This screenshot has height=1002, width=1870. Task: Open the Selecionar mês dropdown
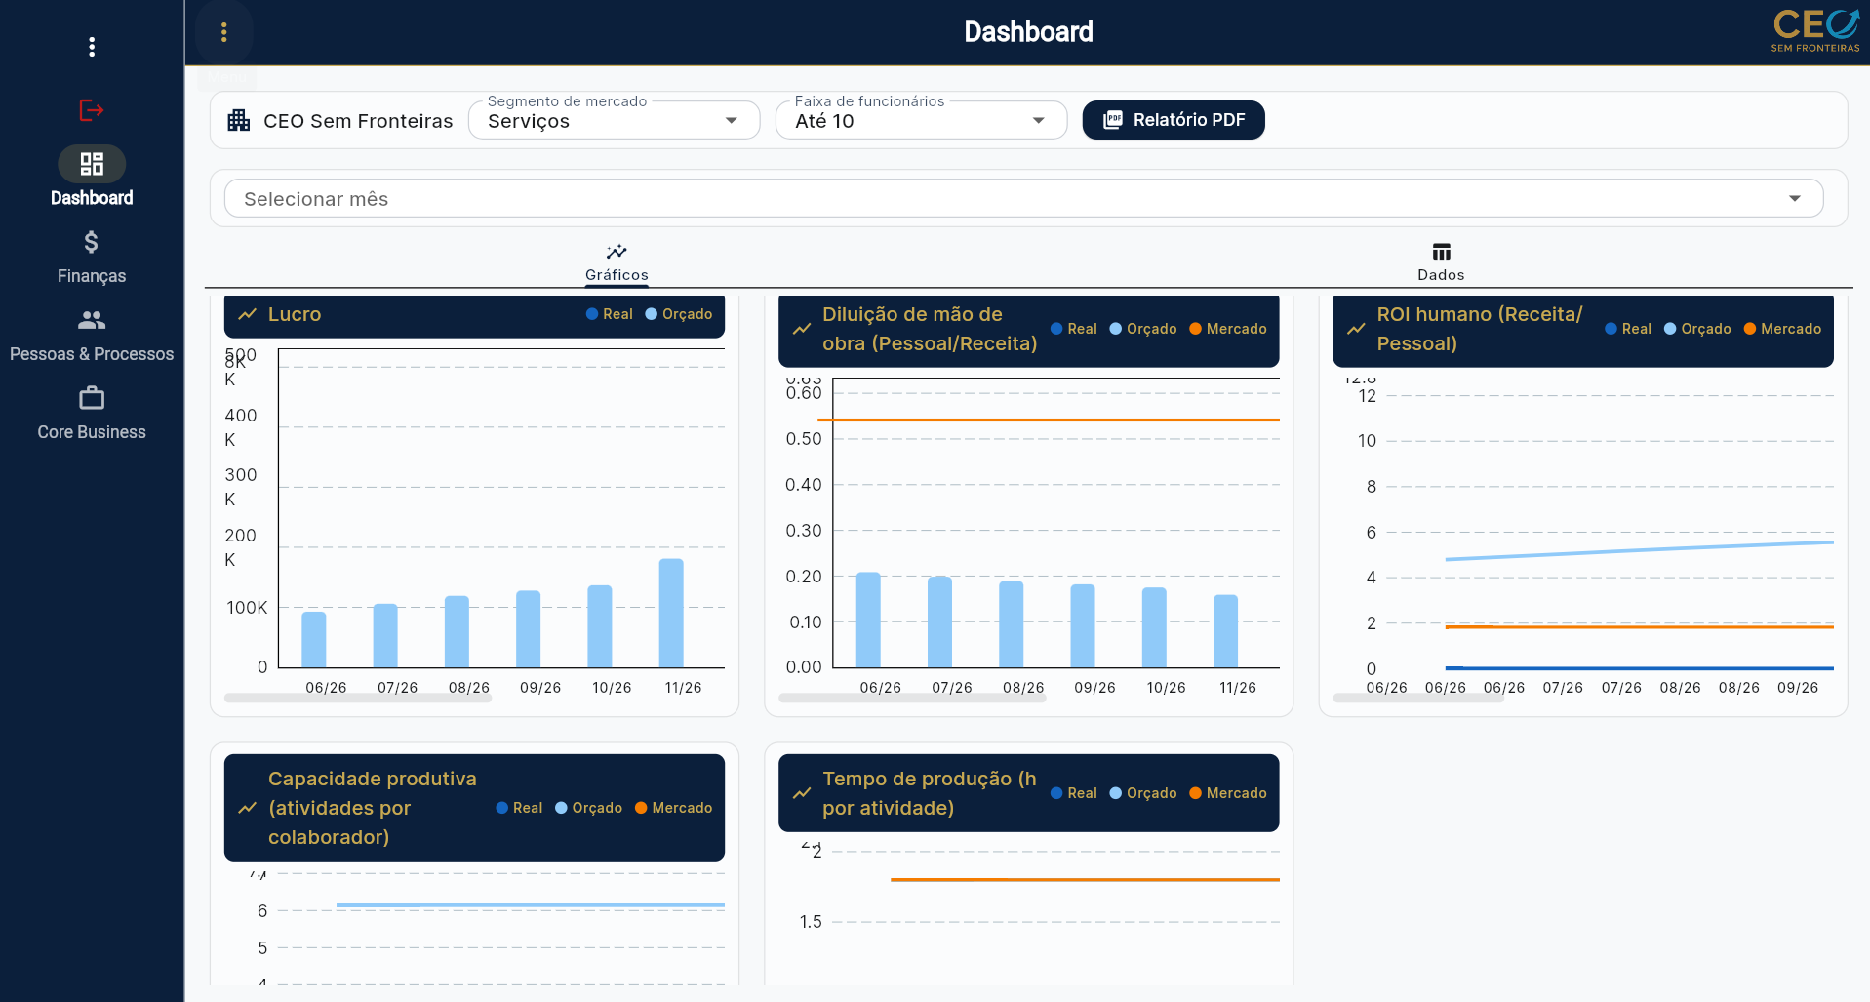click(1024, 199)
